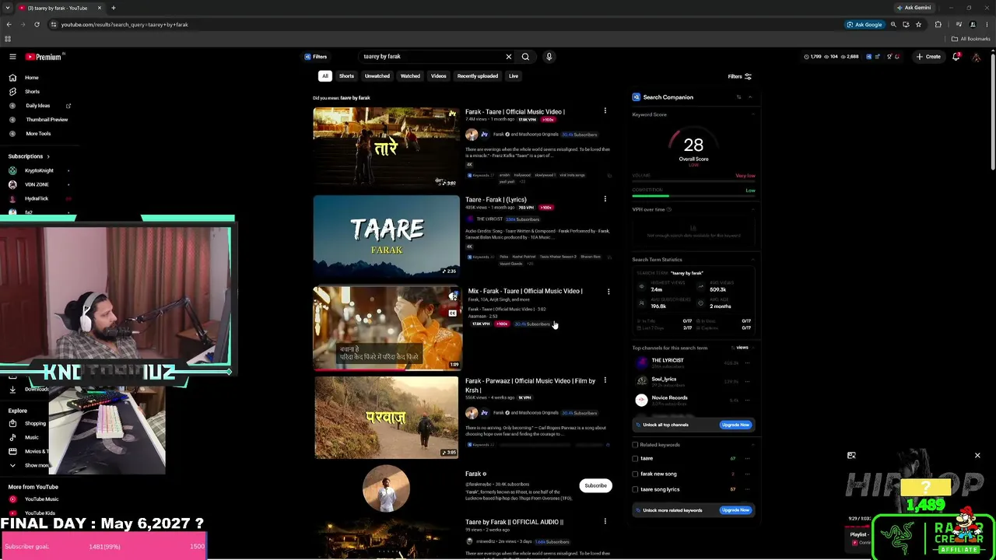996x560 pixels.
Task: Go to the YouTube Premium home logo
Action: pyautogui.click(x=44, y=57)
